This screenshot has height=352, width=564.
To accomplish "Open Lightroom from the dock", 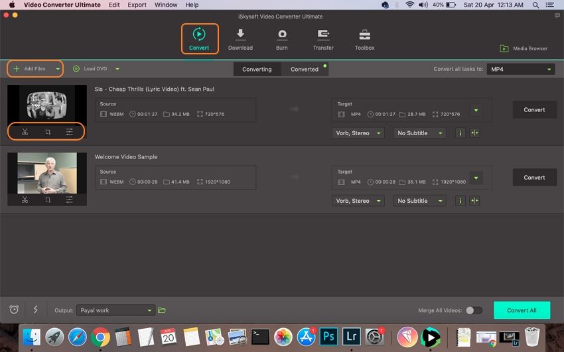I will click(351, 337).
